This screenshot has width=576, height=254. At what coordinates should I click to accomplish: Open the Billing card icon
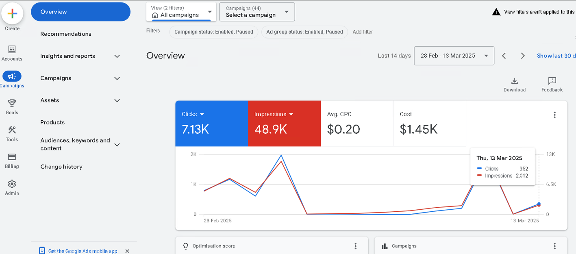coord(12,157)
